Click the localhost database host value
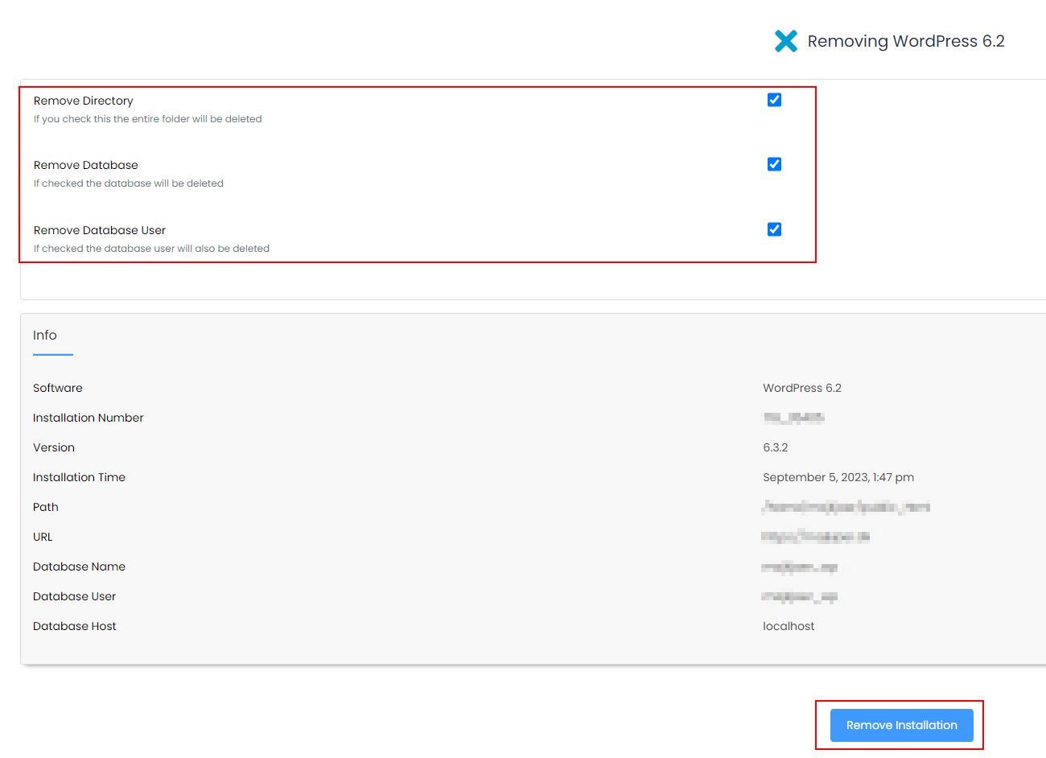Viewport: 1046px width, 758px height. (x=789, y=626)
